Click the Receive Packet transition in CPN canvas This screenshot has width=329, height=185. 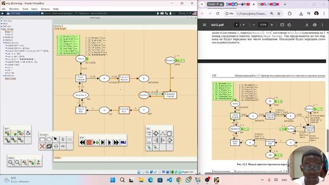coord(170,95)
